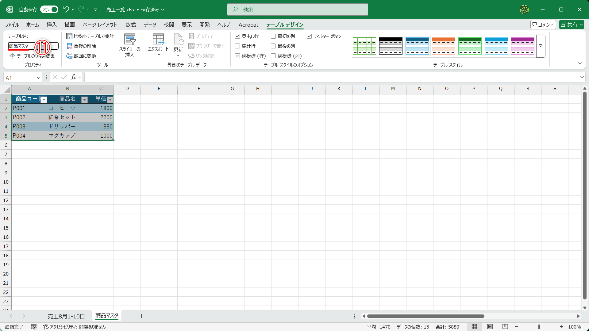Uncheck the Filter Button (フィルター ボタン) option
Screen dimensions: 589x331
(x=309, y=36)
